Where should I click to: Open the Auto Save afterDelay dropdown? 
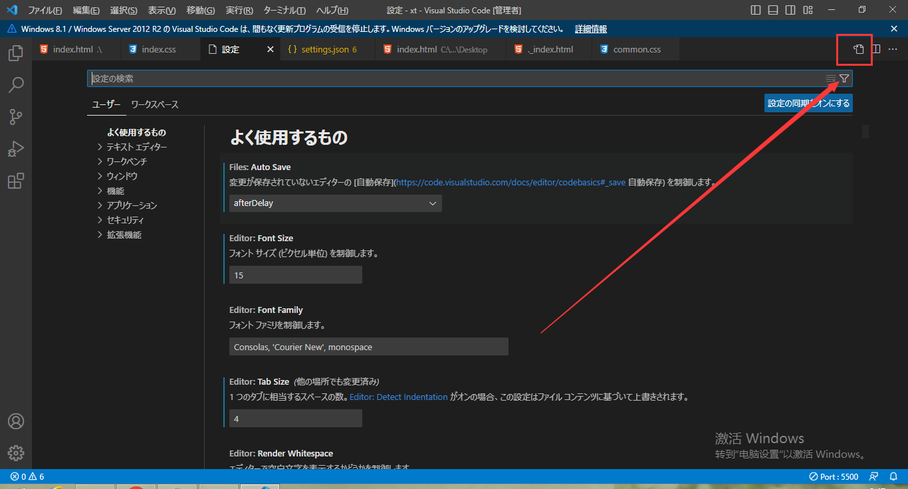tap(336, 203)
